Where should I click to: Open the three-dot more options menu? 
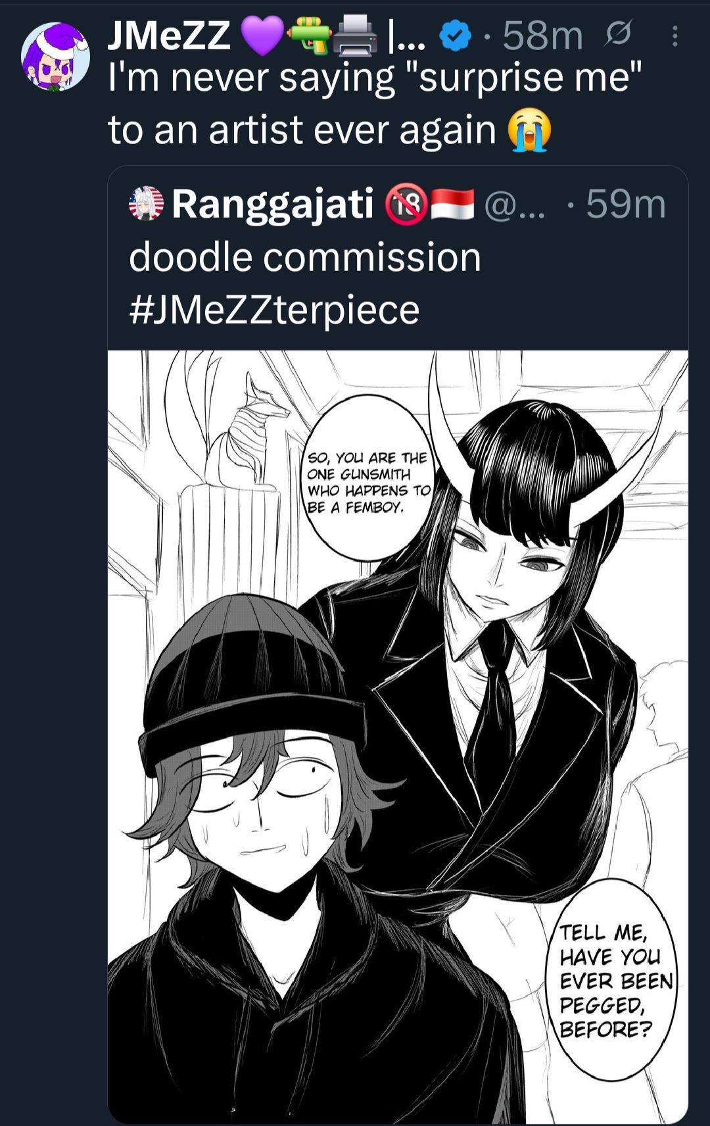point(674,36)
